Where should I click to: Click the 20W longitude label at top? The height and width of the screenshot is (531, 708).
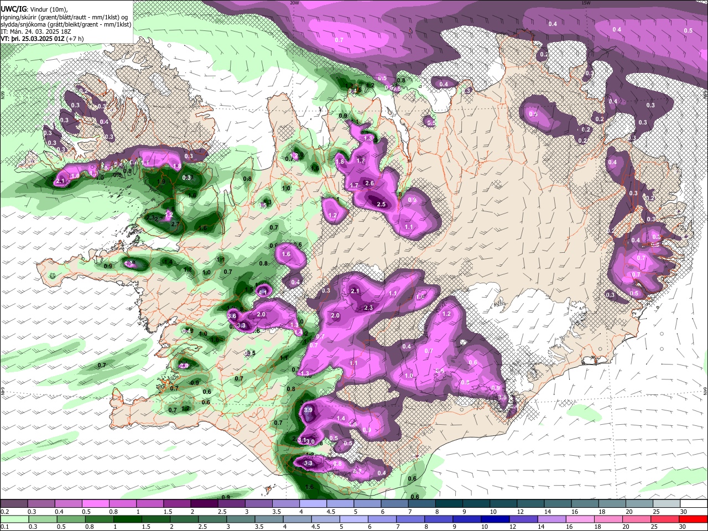(x=294, y=3)
